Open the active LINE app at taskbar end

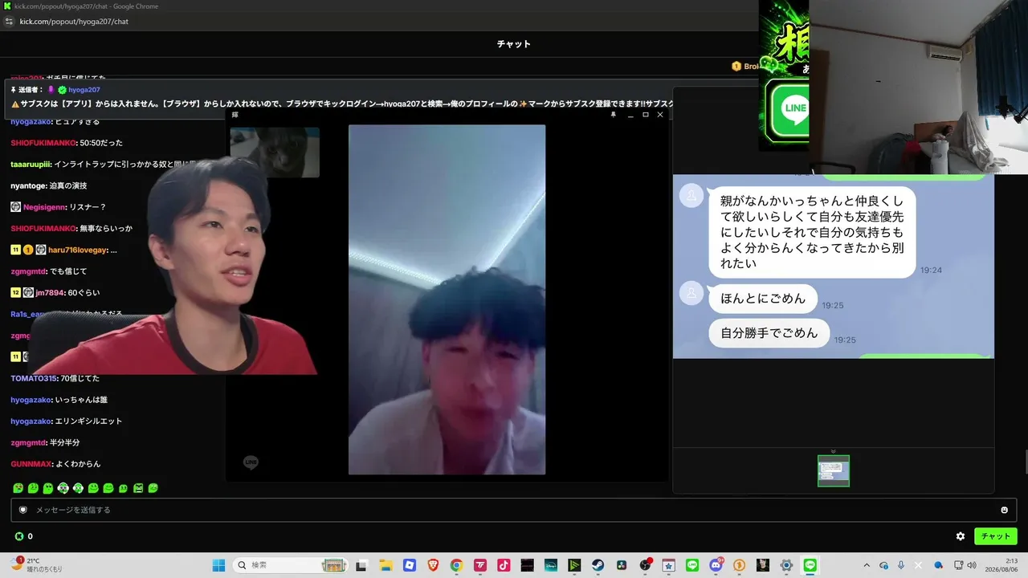tap(810, 565)
